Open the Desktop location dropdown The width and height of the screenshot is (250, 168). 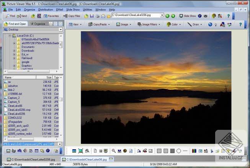pyautogui.click(x=60, y=29)
